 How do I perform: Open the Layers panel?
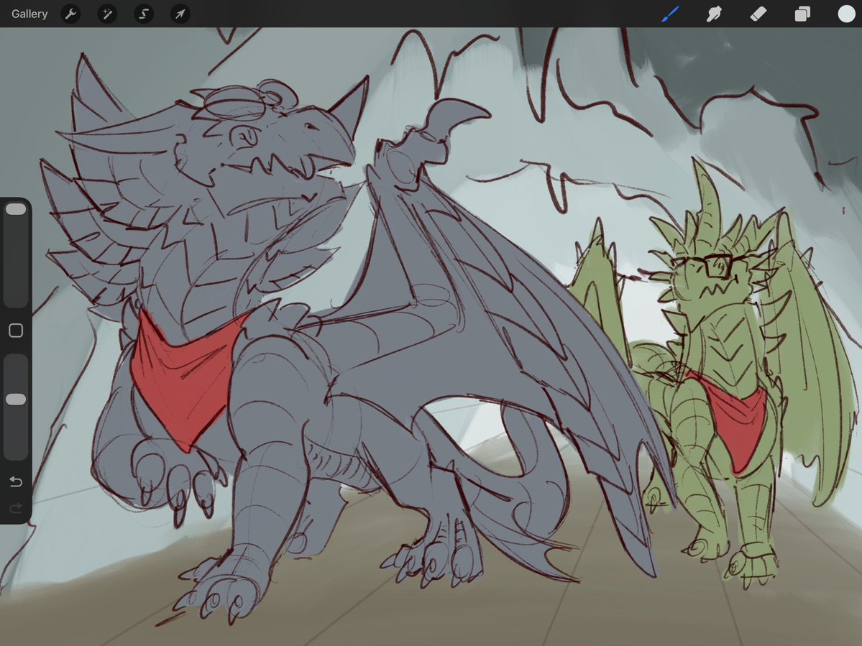pyautogui.click(x=802, y=14)
